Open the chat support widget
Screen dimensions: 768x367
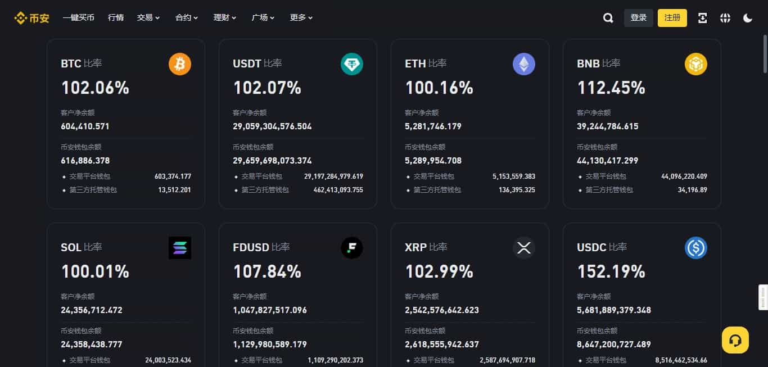coord(735,339)
